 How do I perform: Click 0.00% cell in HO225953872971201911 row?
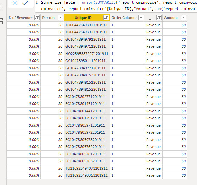(x=24, y=54)
